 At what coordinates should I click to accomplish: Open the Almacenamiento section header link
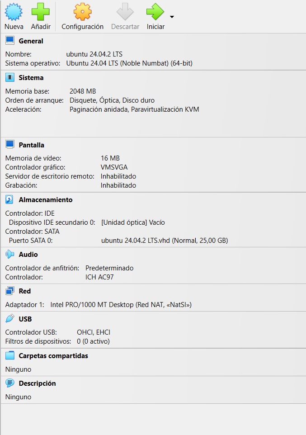coord(46,200)
